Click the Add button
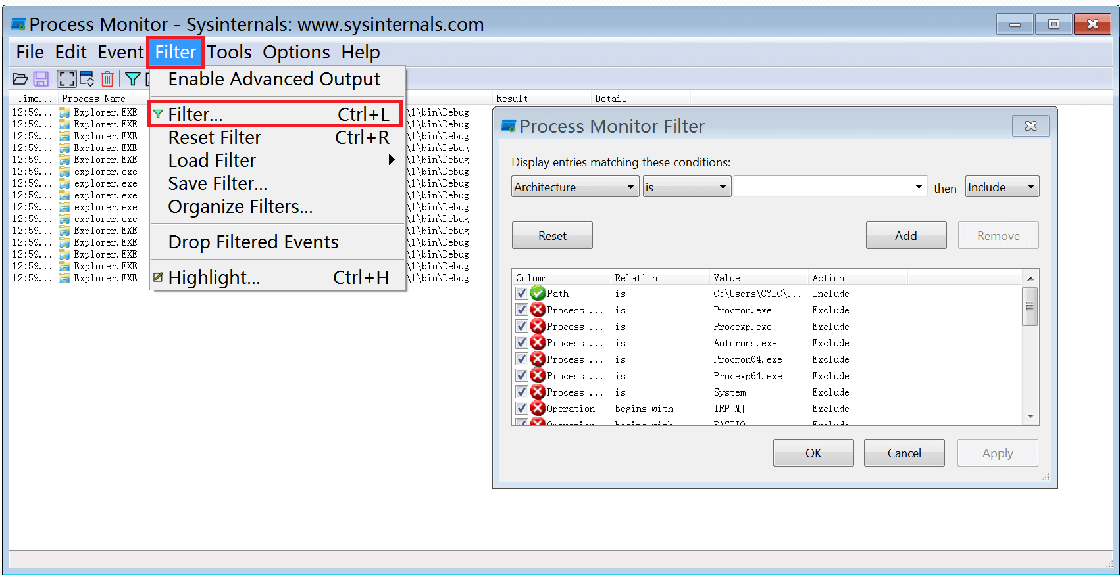 (905, 236)
